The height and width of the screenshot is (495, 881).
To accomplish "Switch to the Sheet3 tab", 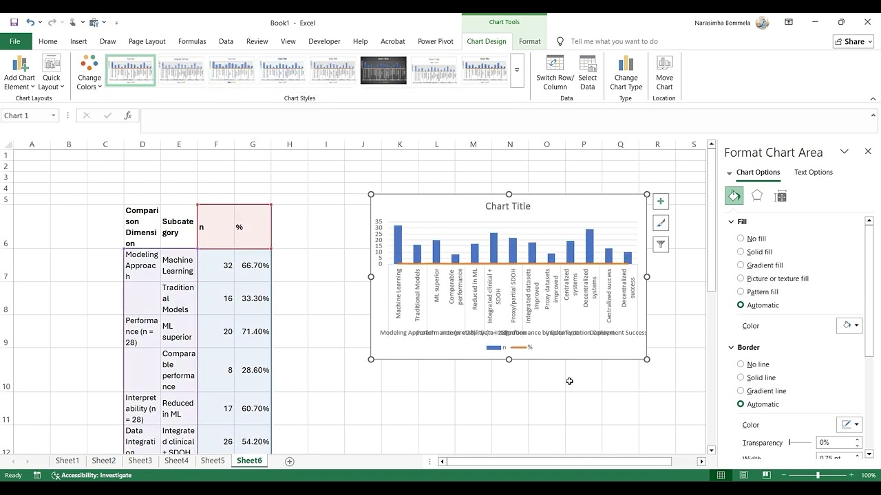I will (x=140, y=461).
